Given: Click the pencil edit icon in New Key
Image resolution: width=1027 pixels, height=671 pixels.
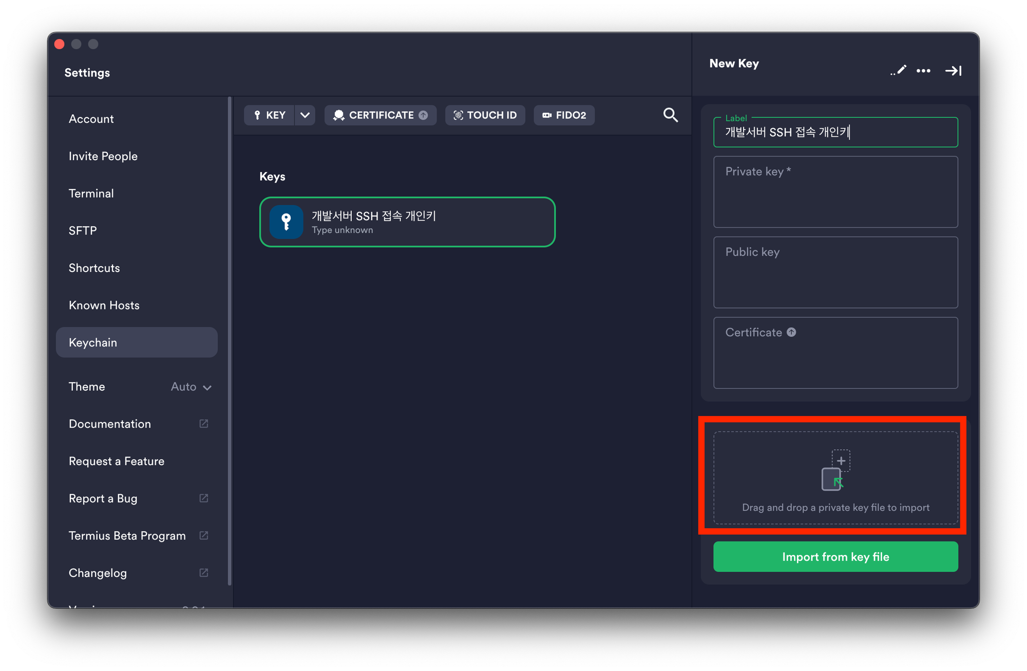Looking at the screenshot, I should (899, 70).
